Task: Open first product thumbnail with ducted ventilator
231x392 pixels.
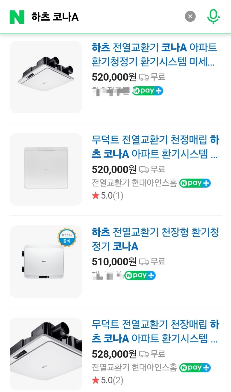Action: pyautogui.click(x=46, y=77)
